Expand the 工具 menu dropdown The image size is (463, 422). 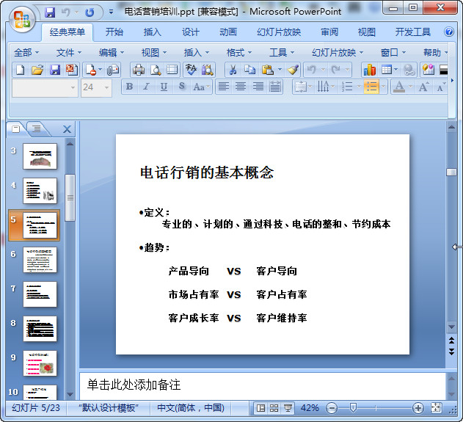[x=282, y=53]
